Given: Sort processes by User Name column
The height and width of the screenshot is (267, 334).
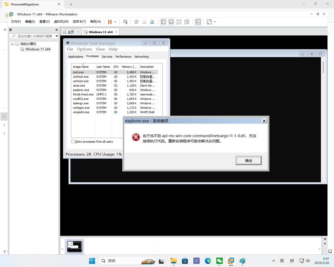Looking at the screenshot, I should 103,67.
